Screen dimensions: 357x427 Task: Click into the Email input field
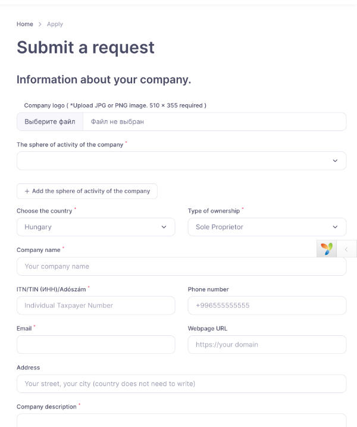point(96,344)
